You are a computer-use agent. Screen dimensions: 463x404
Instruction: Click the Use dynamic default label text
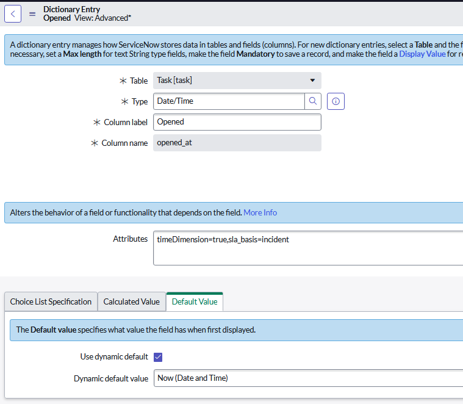[x=114, y=357]
